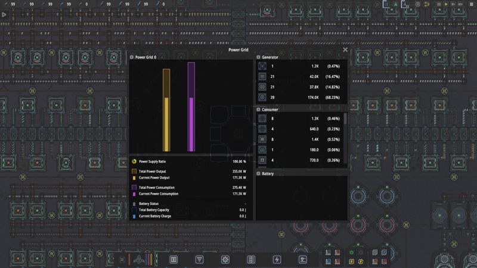Viewport: 477px width, 268px height.
Task: Select the green circular icon in bottom cluster
Action: [x=351, y=253]
